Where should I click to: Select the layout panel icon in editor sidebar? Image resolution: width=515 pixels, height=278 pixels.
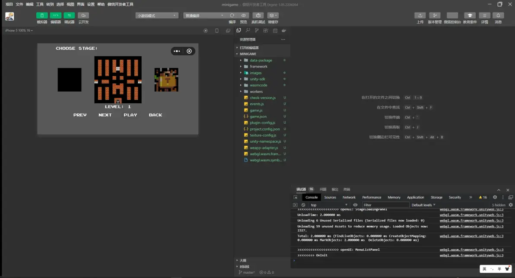pyautogui.click(x=275, y=31)
